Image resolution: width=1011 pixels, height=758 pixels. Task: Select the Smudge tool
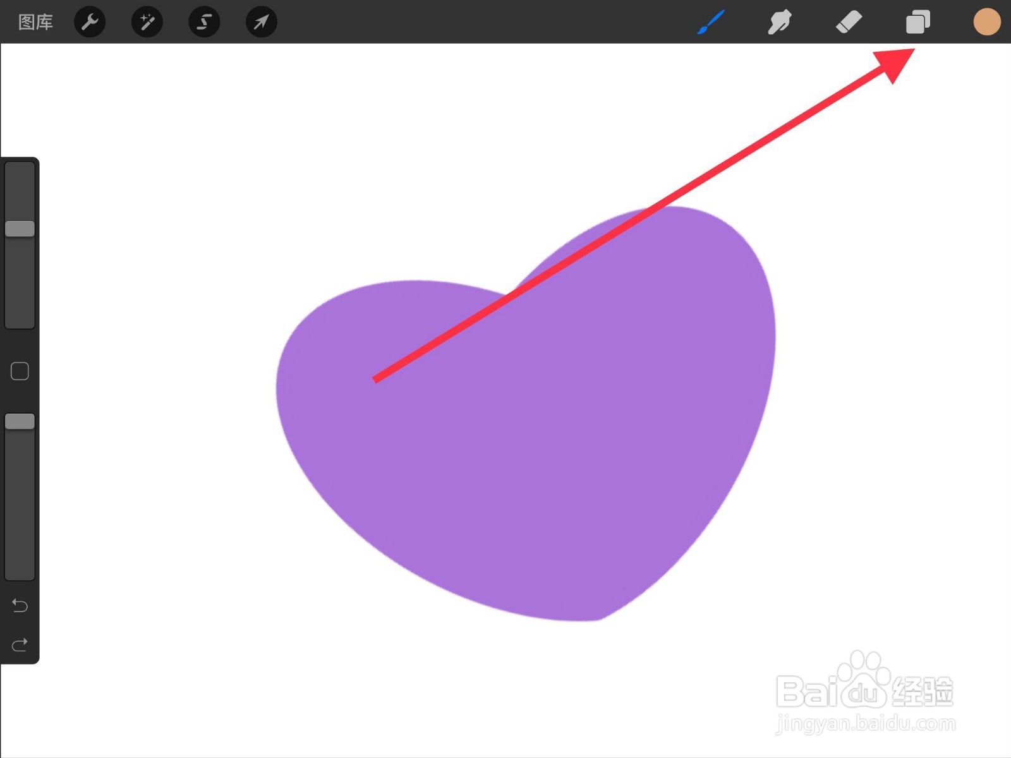[x=780, y=22]
